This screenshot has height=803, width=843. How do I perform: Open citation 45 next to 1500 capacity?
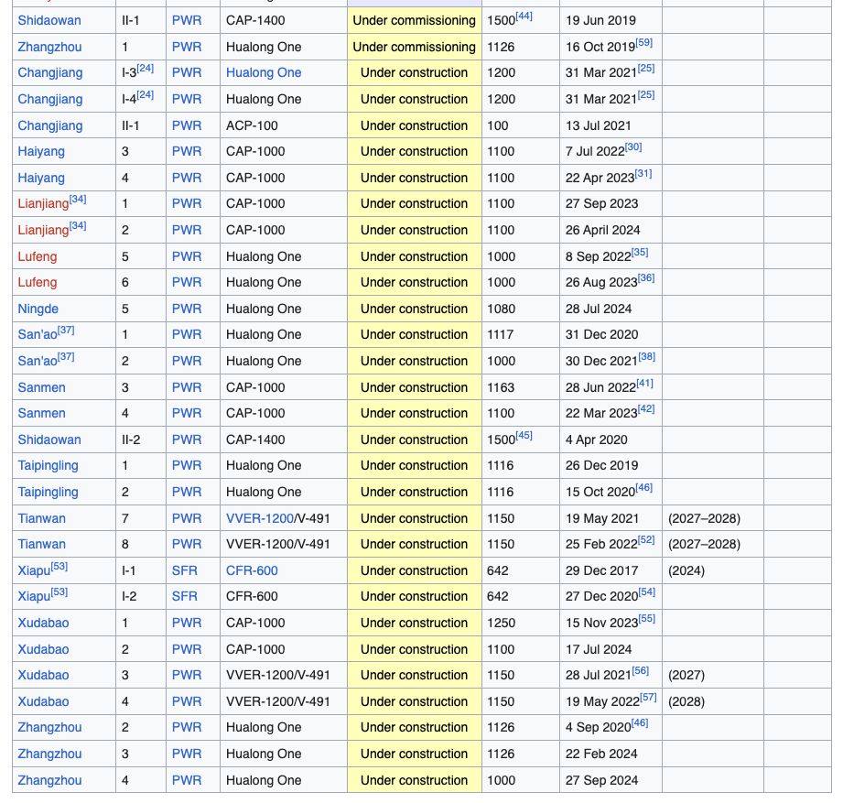(524, 435)
